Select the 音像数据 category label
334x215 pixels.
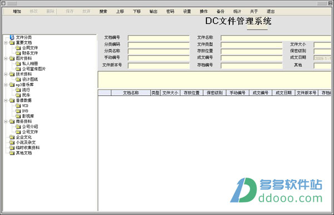pos(23,100)
